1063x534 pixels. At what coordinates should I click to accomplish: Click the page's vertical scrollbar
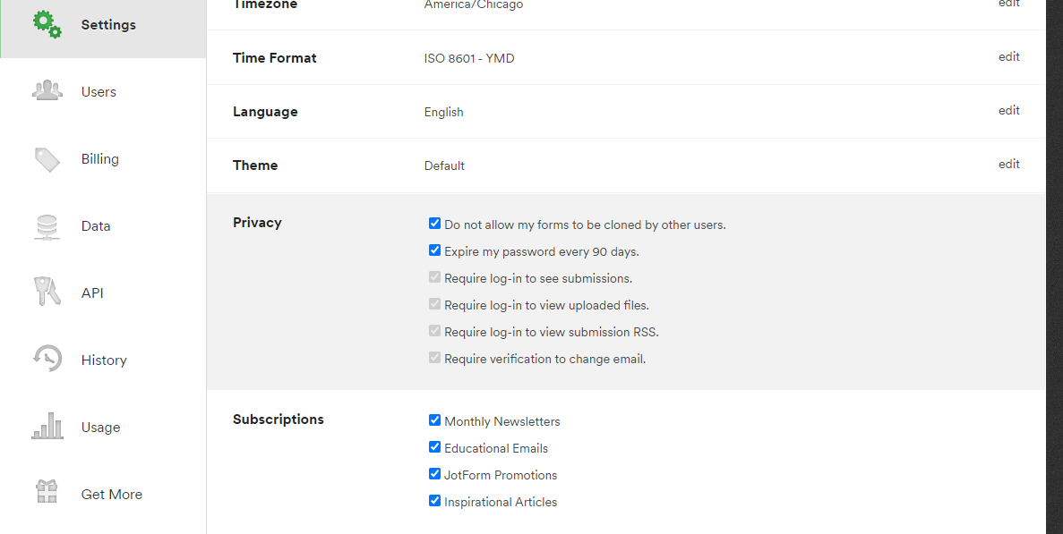tap(1054, 268)
